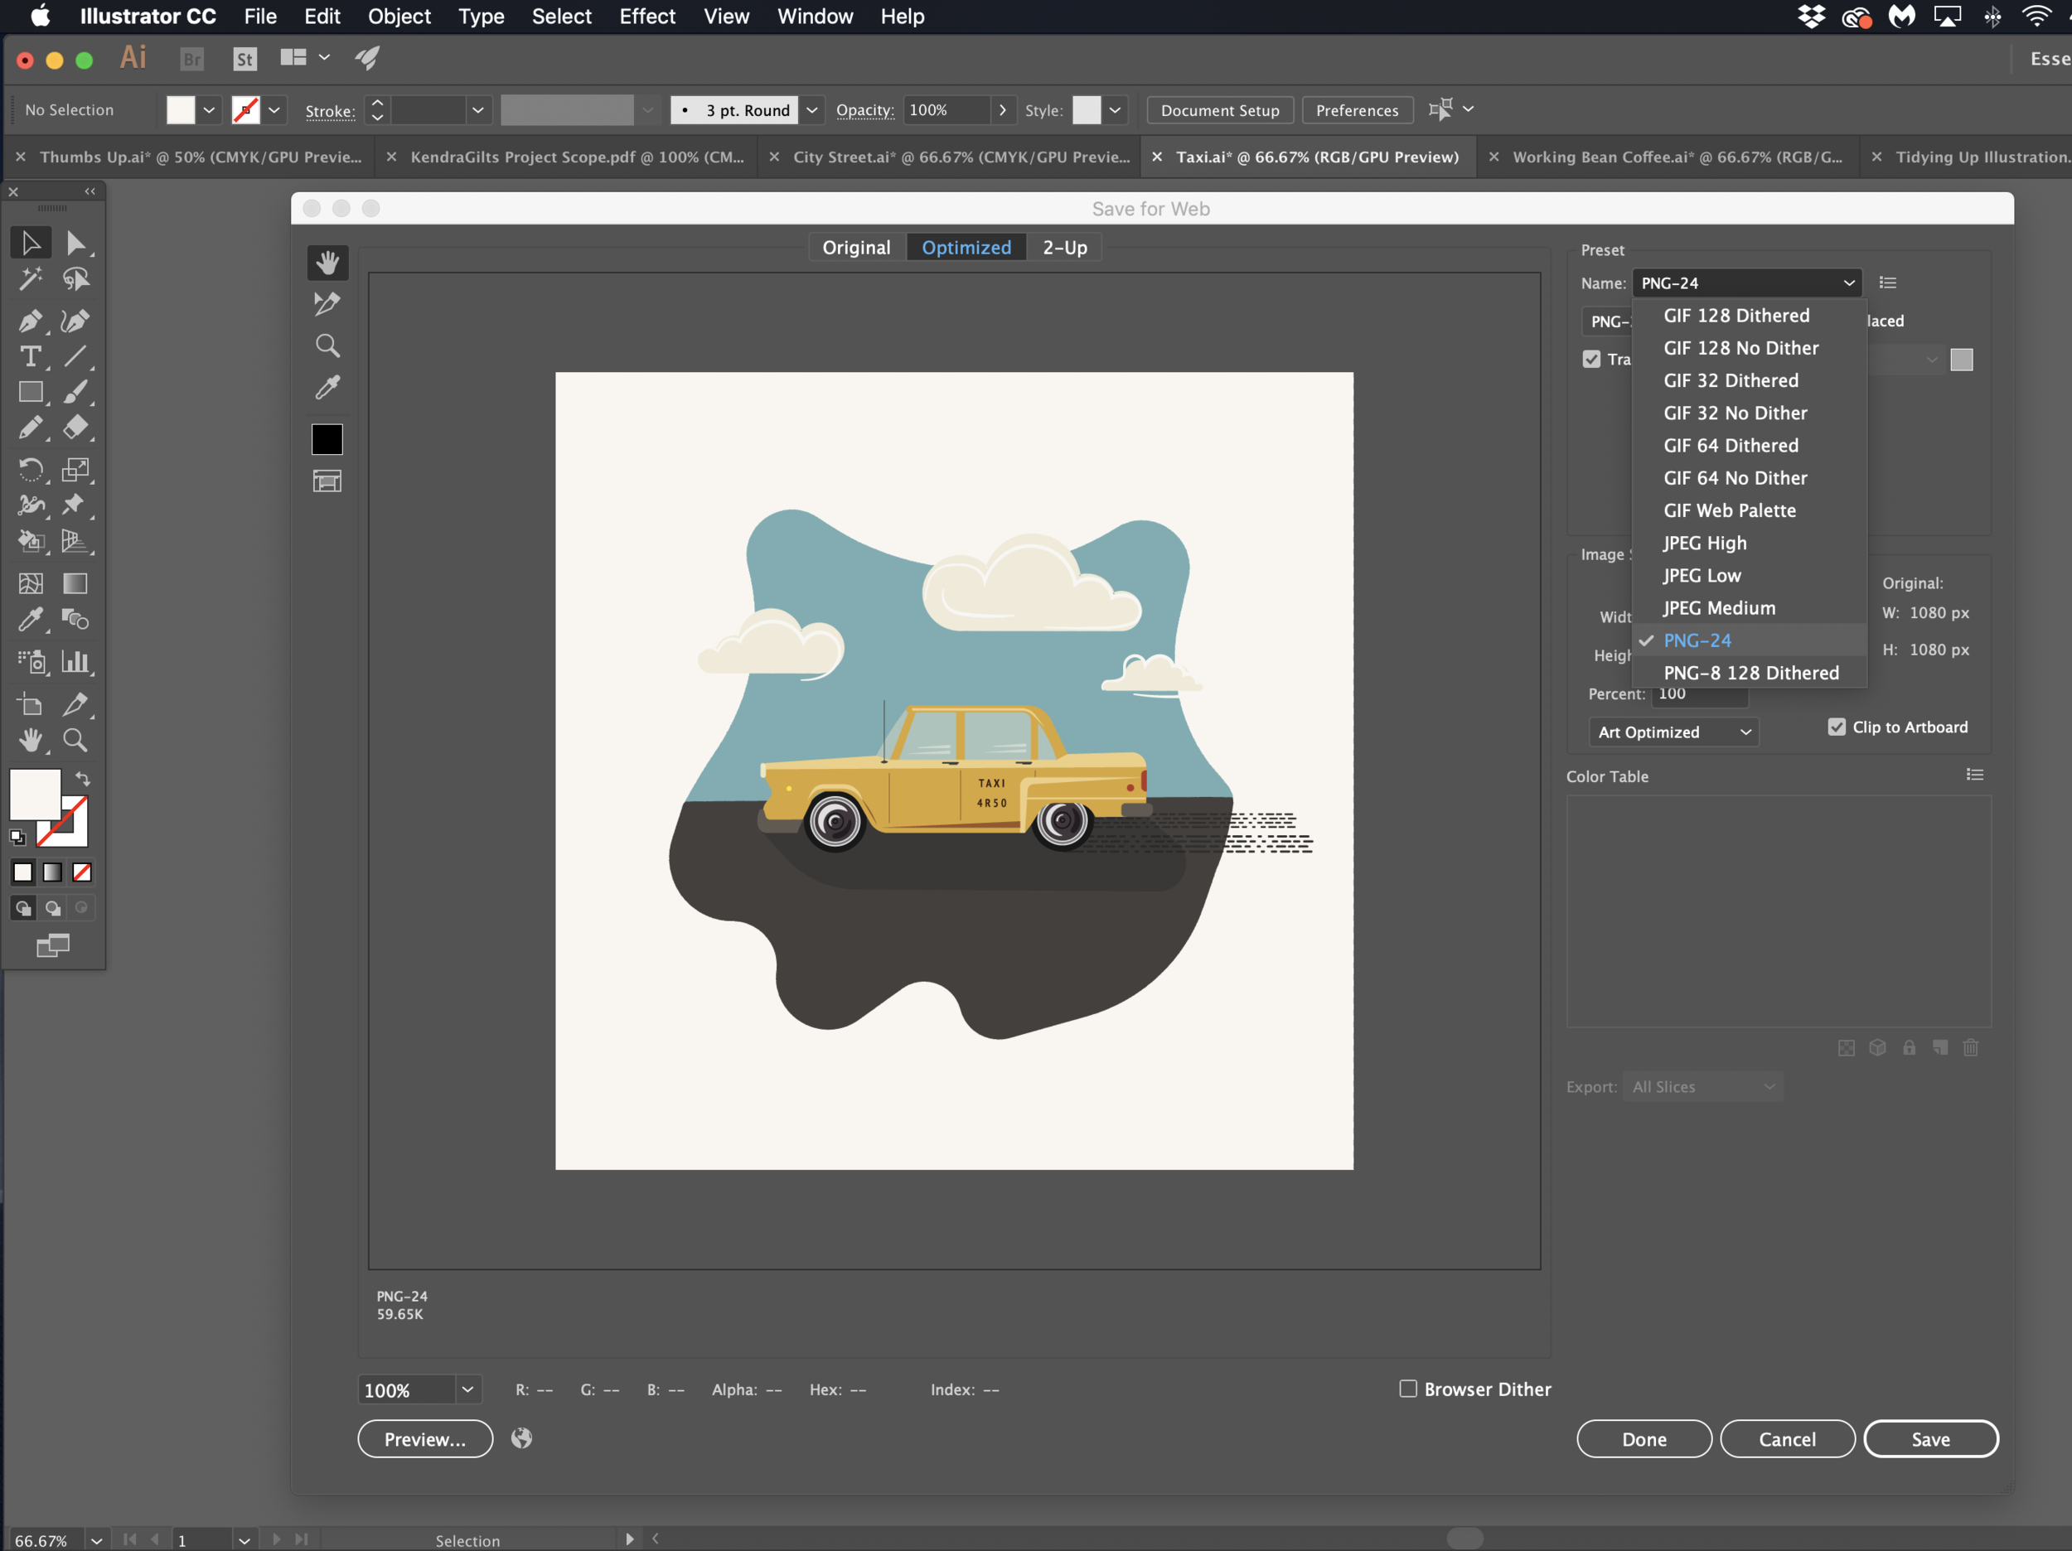The height and width of the screenshot is (1551, 2072).
Task: Select the Slice Select tool in dialog
Action: pos(327,303)
